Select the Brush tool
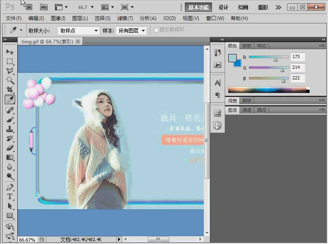Screen dimensions: 328x244 (10, 120)
